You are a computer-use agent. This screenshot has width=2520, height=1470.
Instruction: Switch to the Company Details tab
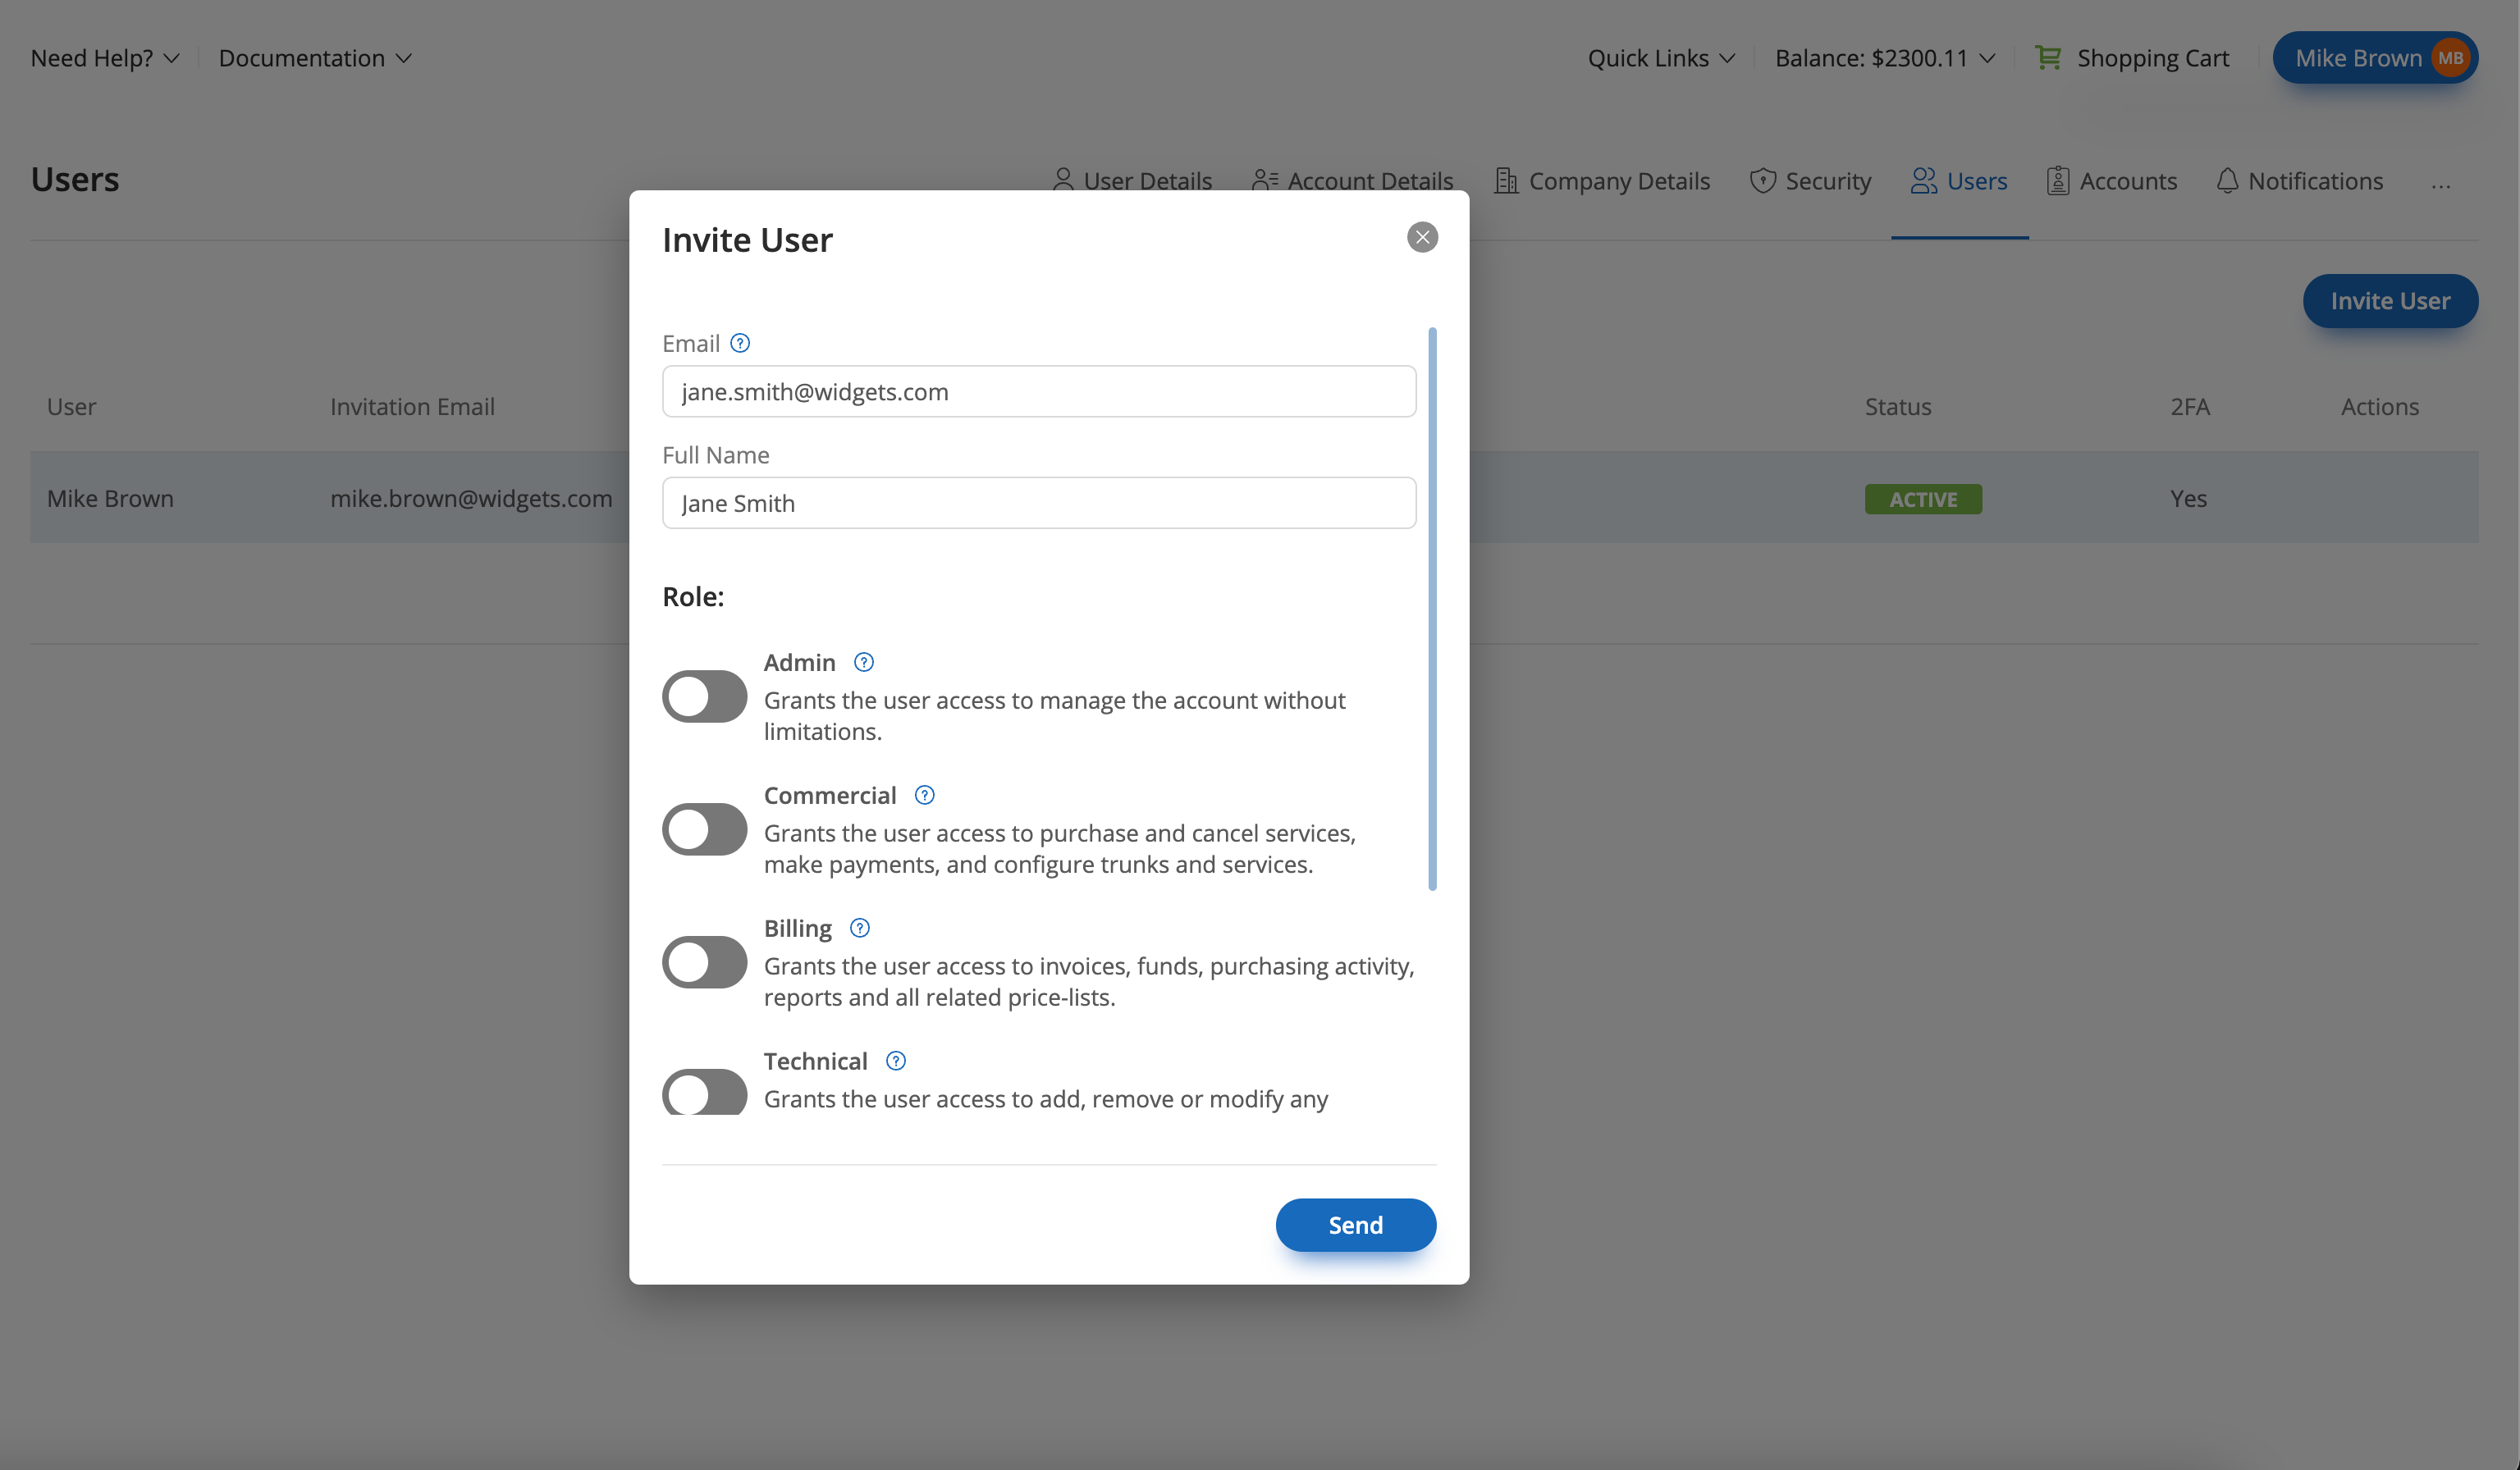[x=1602, y=180]
